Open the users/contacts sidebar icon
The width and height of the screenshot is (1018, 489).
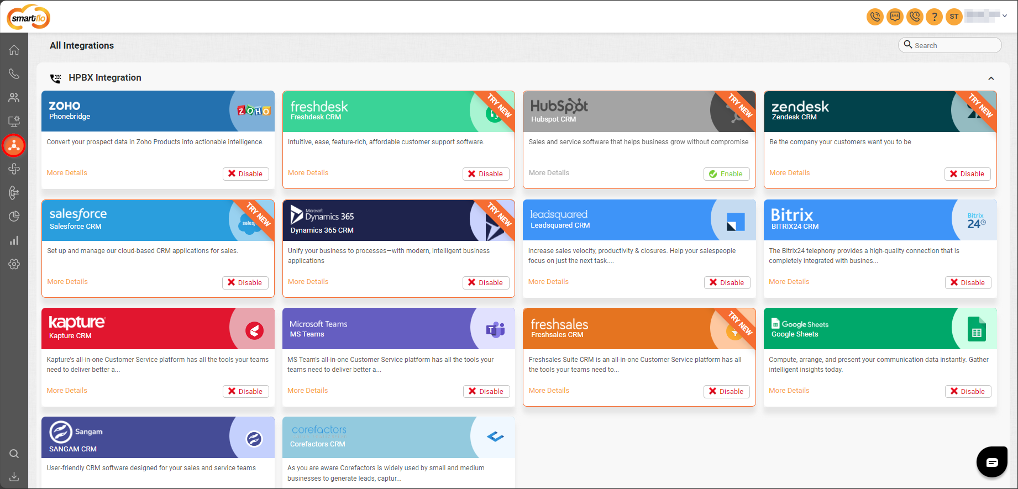[14, 98]
